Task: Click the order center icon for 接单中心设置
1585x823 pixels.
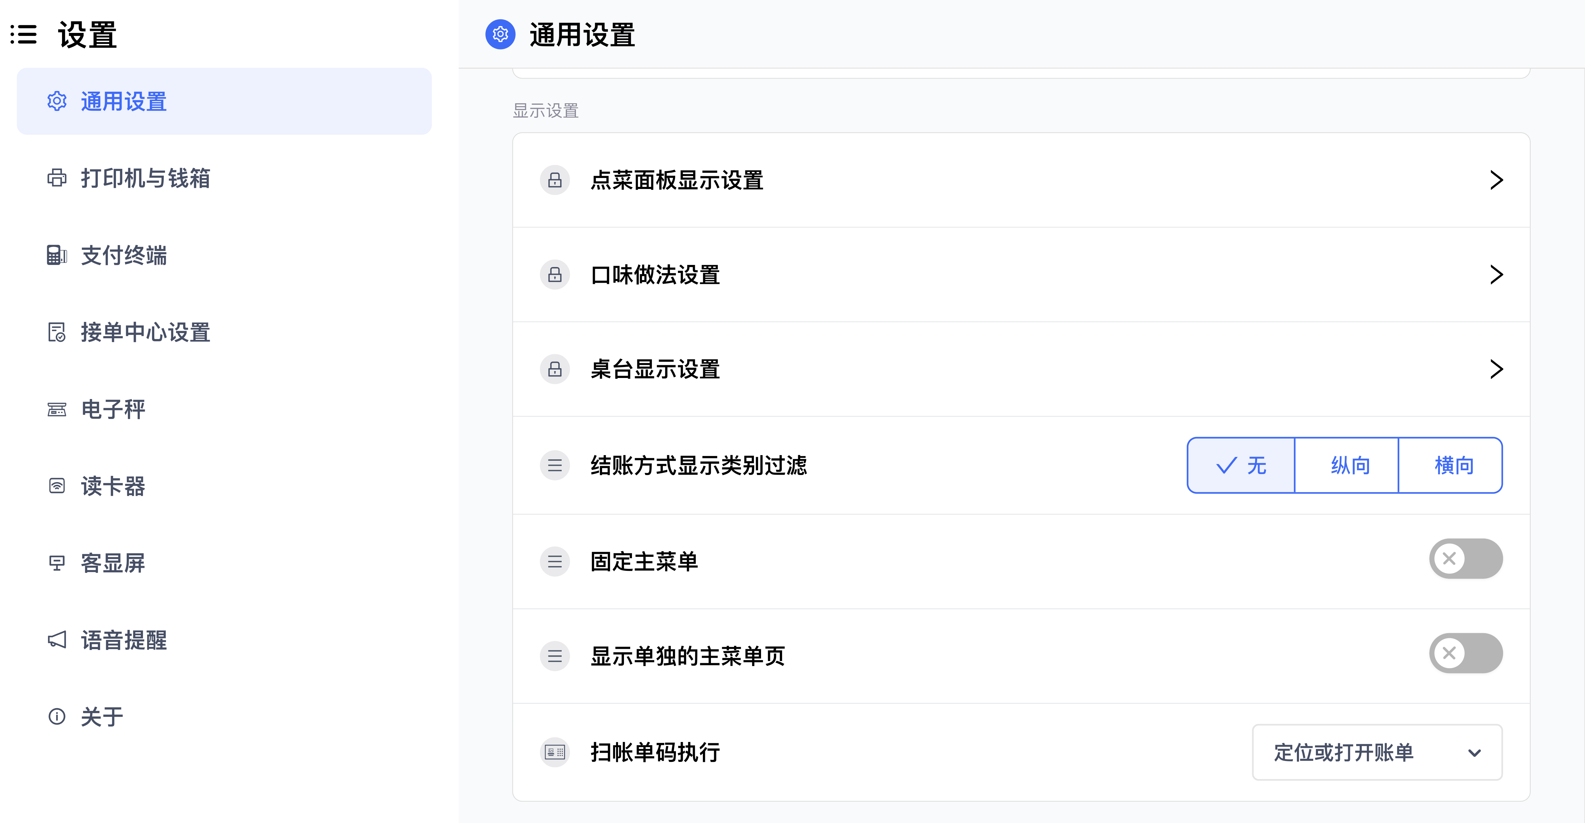Action: (x=57, y=332)
